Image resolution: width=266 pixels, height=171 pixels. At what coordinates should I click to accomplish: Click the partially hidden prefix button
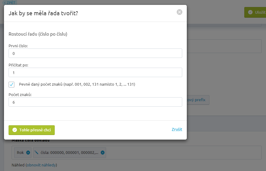pyautogui.click(x=198, y=100)
